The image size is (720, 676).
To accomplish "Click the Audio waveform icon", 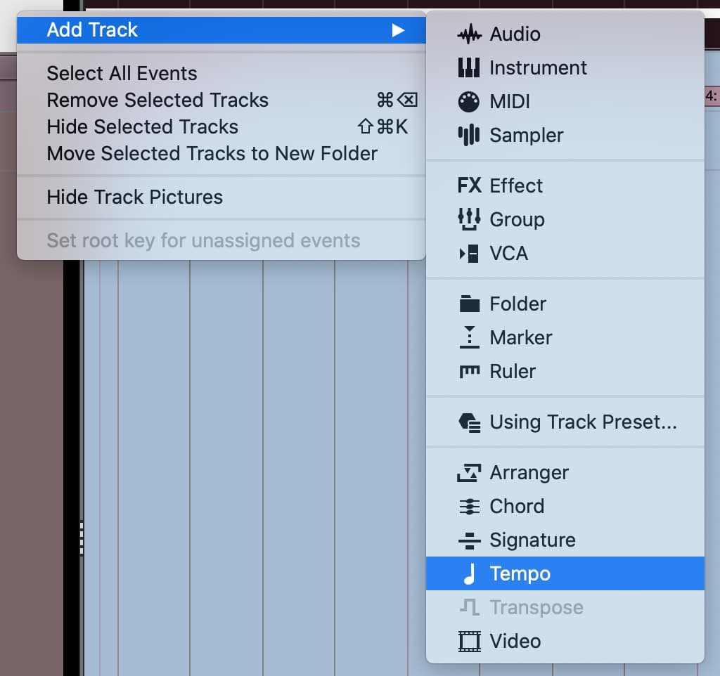I will (469, 34).
